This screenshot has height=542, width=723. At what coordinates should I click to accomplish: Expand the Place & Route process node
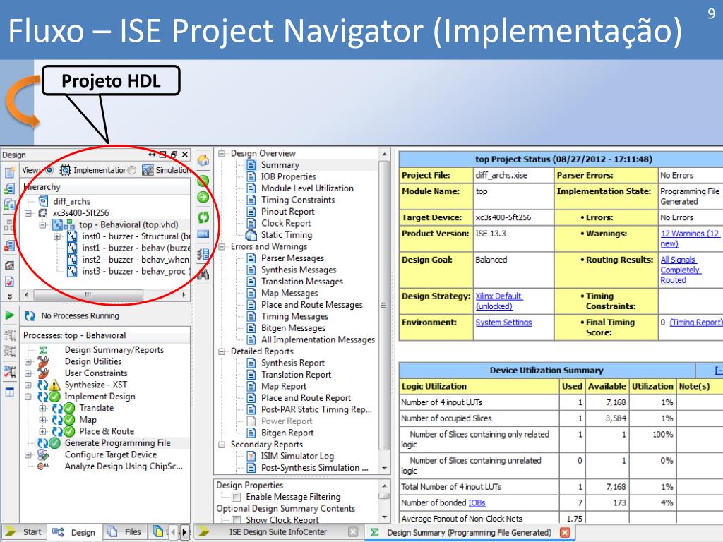42,431
